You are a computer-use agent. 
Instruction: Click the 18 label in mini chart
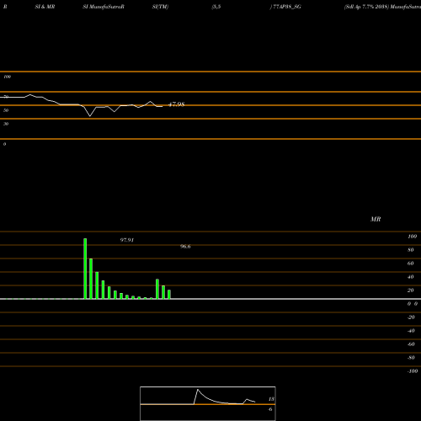[x=271, y=399]
